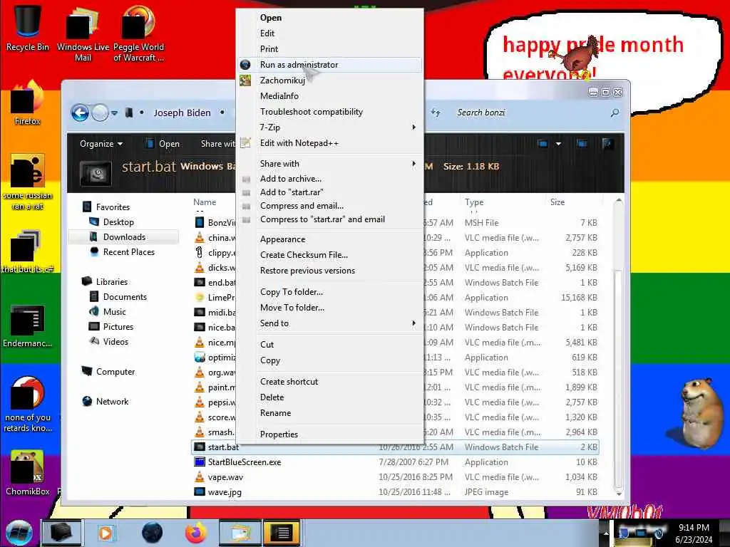Click the wave.jpg file icon
Screen dimensions: 730x547
tap(200, 491)
